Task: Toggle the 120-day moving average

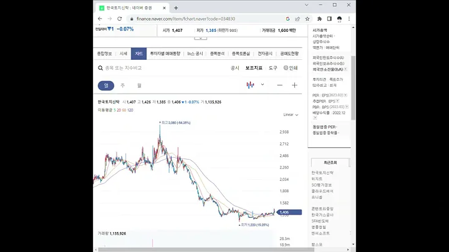Action: tap(130, 110)
